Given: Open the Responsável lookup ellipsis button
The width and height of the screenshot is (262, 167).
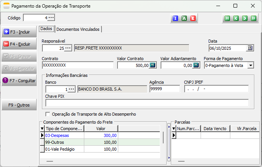Looking at the screenshot, I should coord(68,48).
